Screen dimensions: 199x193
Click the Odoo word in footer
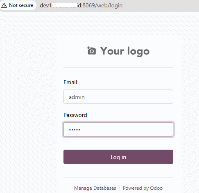pyautogui.click(x=156, y=188)
